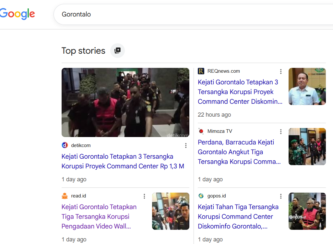This screenshot has width=333, height=244.
Task: Open the detikcom video thumbnail of detained suspects
Action: click(125, 102)
